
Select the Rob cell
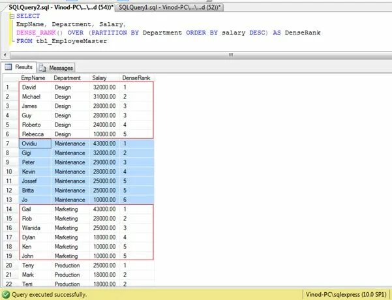pyautogui.click(x=35, y=218)
